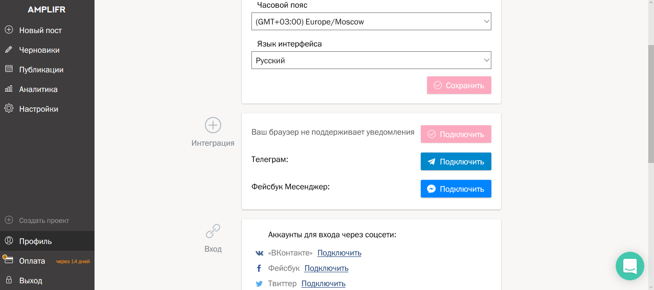Click the ВКонтакте social network icon
Screen dimensions: 654x290
tap(259, 253)
